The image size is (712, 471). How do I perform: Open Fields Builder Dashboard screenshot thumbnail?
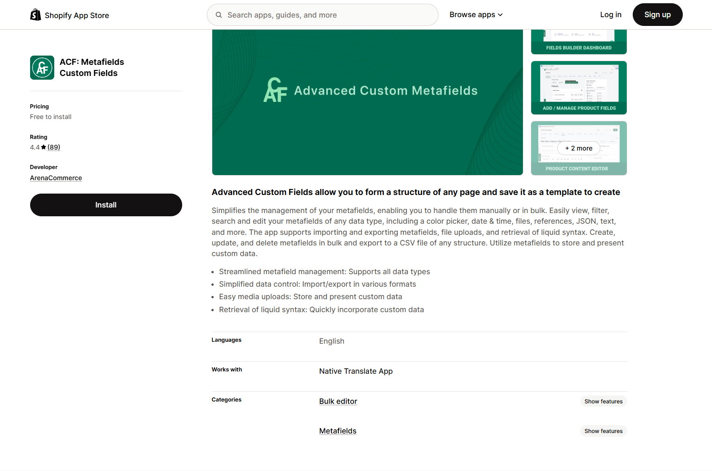pyautogui.click(x=578, y=42)
